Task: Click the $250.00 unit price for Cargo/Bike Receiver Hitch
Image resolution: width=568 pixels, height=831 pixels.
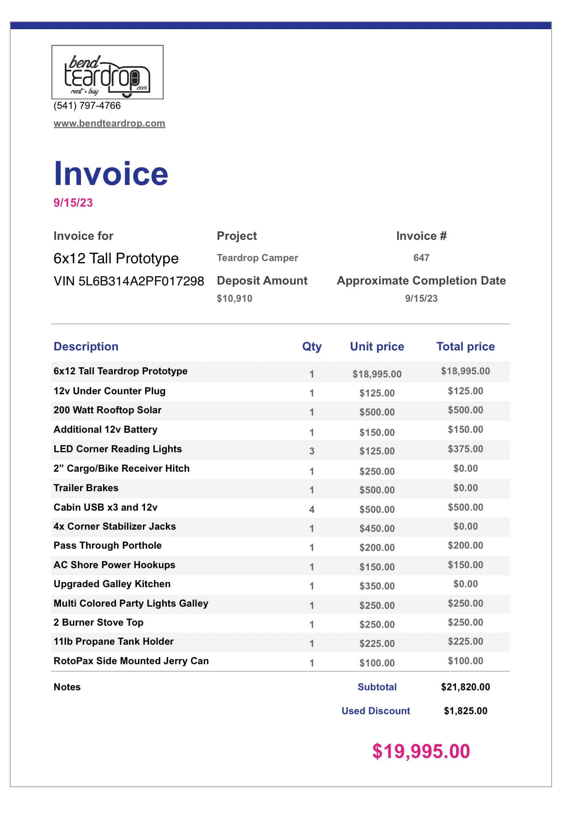Action: (x=377, y=472)
